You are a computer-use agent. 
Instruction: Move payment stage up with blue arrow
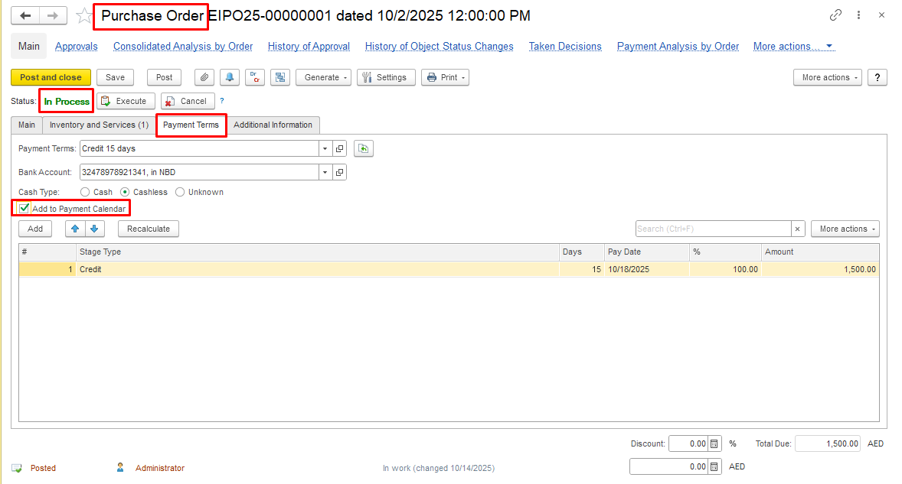75,229
